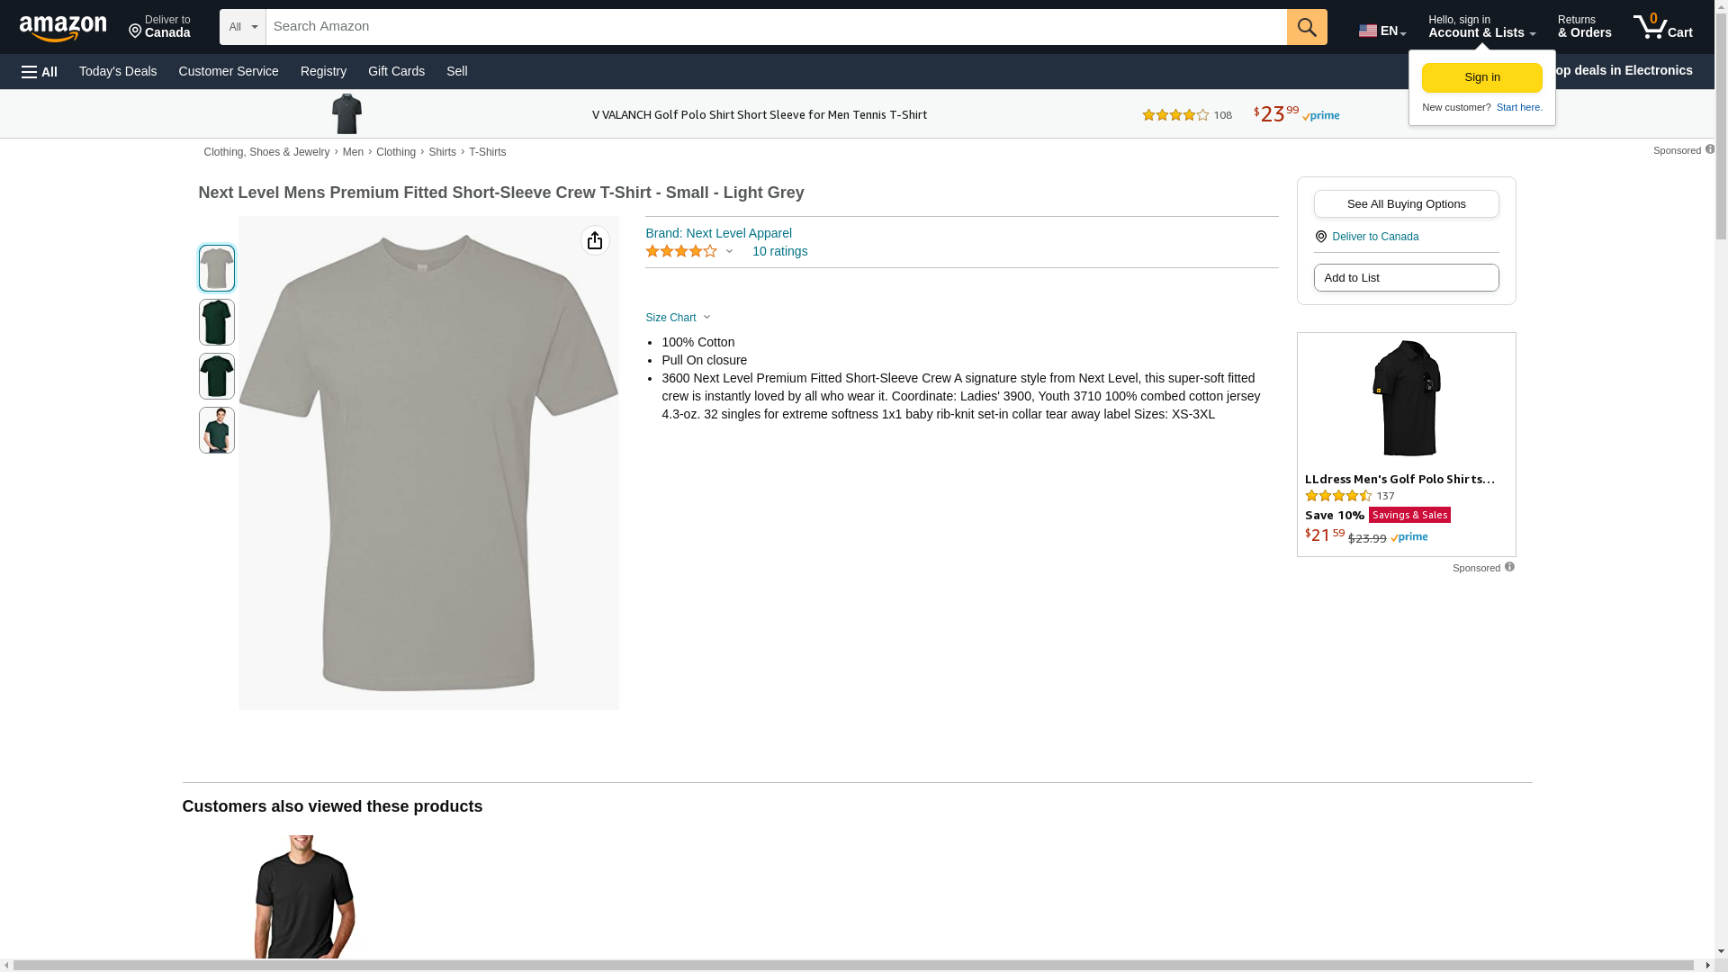
Task: Open the search category All dropdown
Action: [x=242, y=27]
